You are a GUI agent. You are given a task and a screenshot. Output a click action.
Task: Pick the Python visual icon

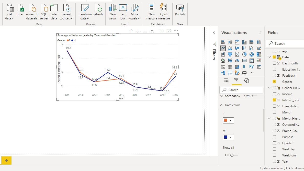pyautogui.click(x=252, y=67)
